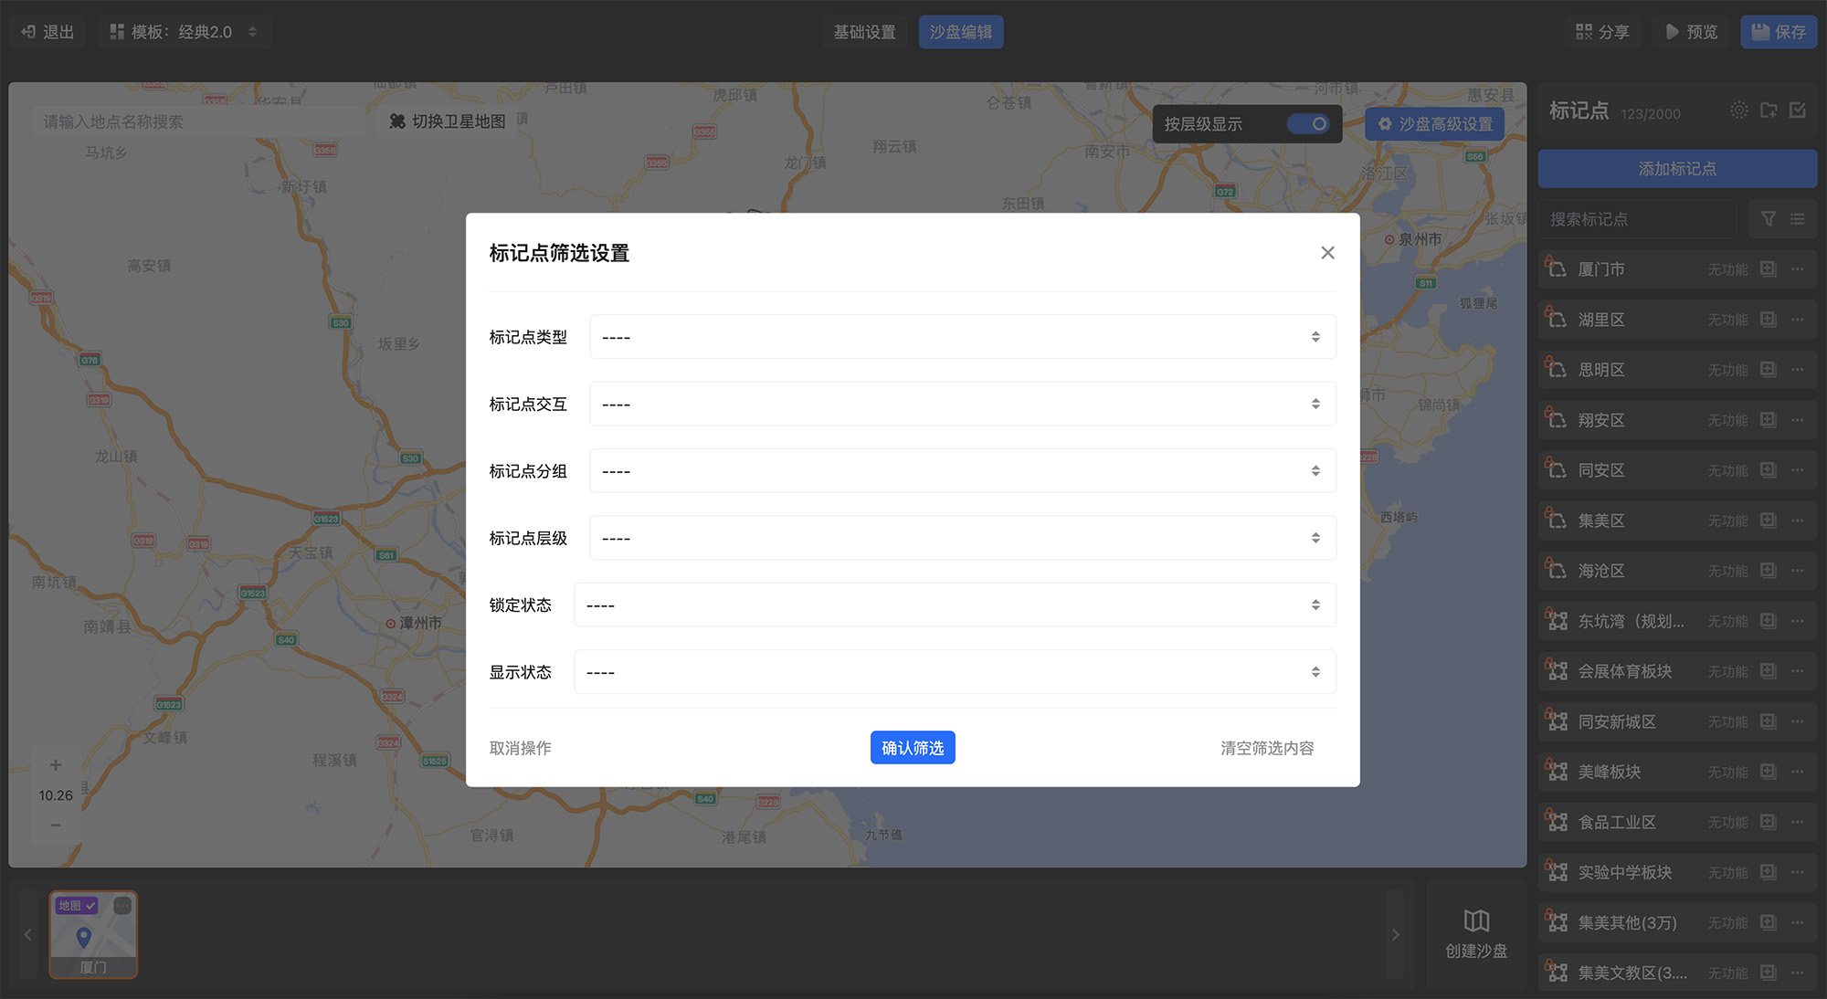Toggle the 按层级显示 switch
The image size is (1827, 999).
click(x=1308, y=124)
